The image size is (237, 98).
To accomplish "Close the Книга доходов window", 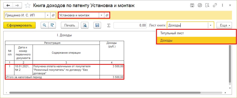I will click(x=230, y=5).
